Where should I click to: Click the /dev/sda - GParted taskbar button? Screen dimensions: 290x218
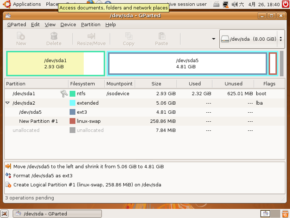tap(57, 214)
